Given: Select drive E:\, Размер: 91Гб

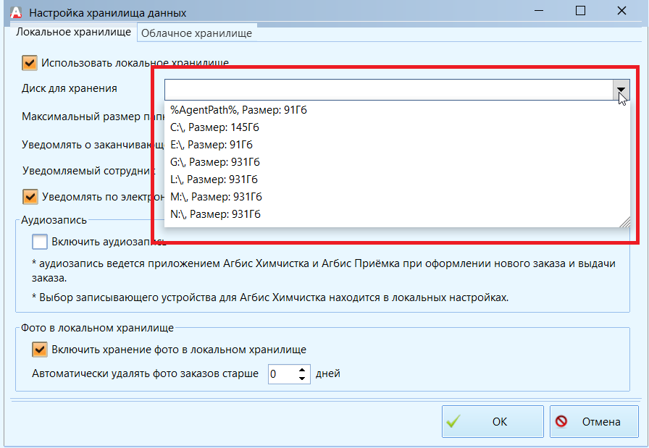Looking at the screenshot, I should point(397,145).
